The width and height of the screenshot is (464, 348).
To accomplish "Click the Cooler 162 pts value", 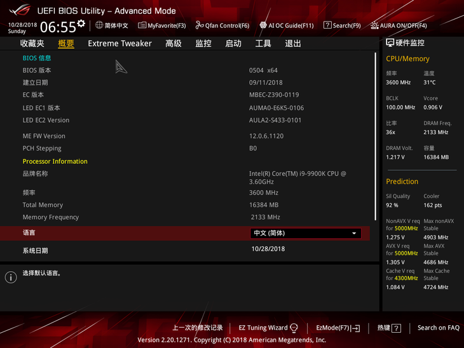I will pyautogui.click(x=433, y=205).
